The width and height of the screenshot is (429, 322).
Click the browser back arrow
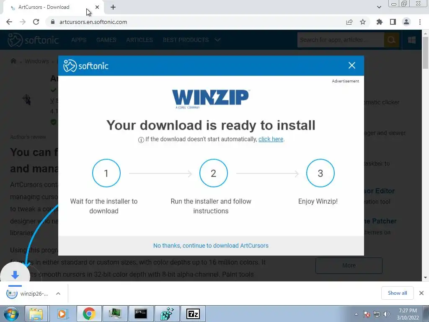pos(9,22)
